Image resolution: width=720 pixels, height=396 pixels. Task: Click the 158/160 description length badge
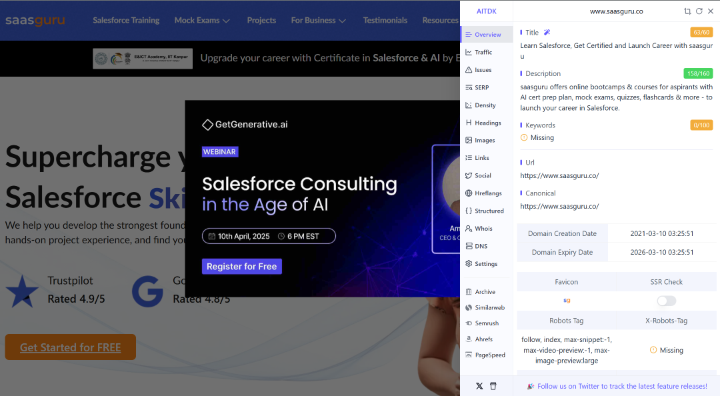click(699, 73)
